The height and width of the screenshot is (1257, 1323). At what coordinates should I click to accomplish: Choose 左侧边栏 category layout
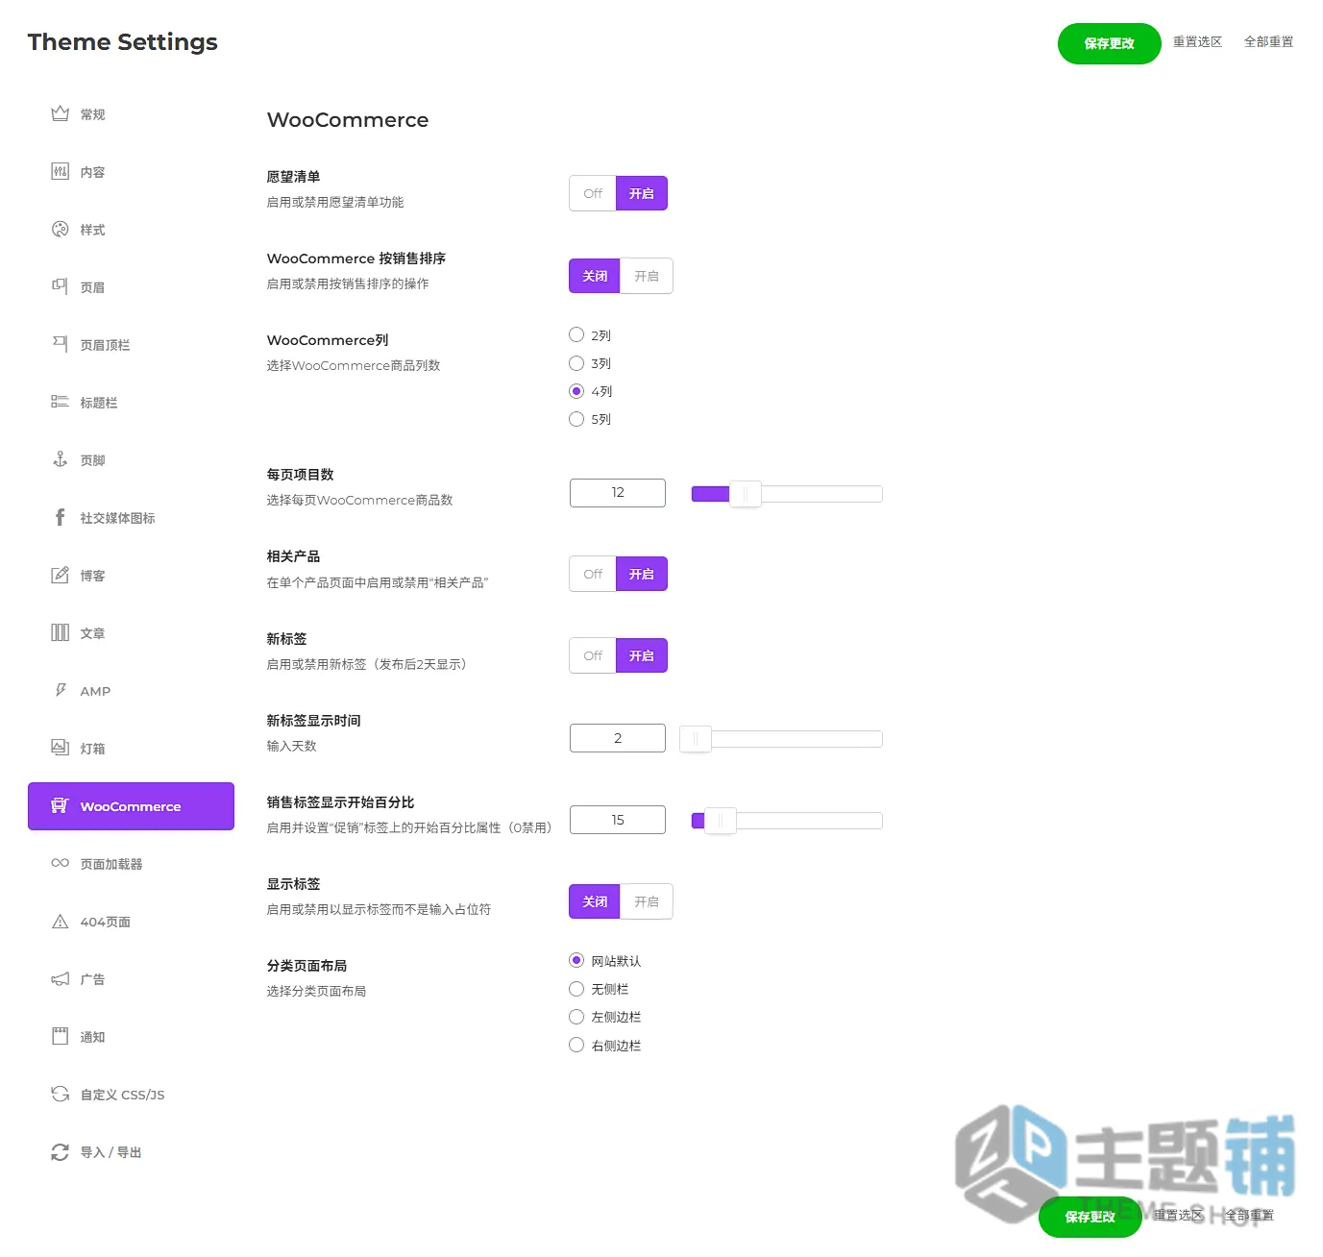[576, 1017]
